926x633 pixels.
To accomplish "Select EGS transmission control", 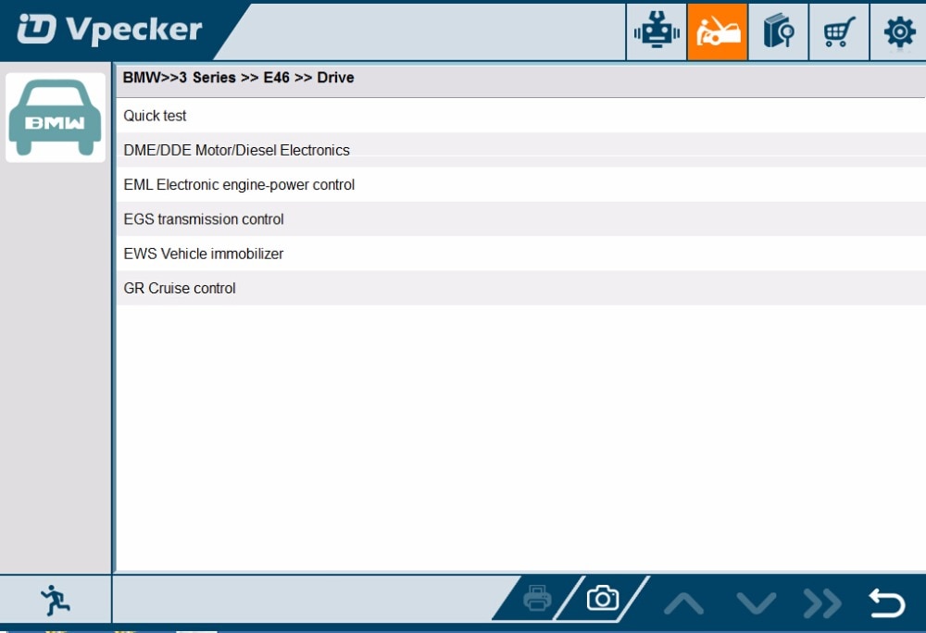I will coord(204,219).
